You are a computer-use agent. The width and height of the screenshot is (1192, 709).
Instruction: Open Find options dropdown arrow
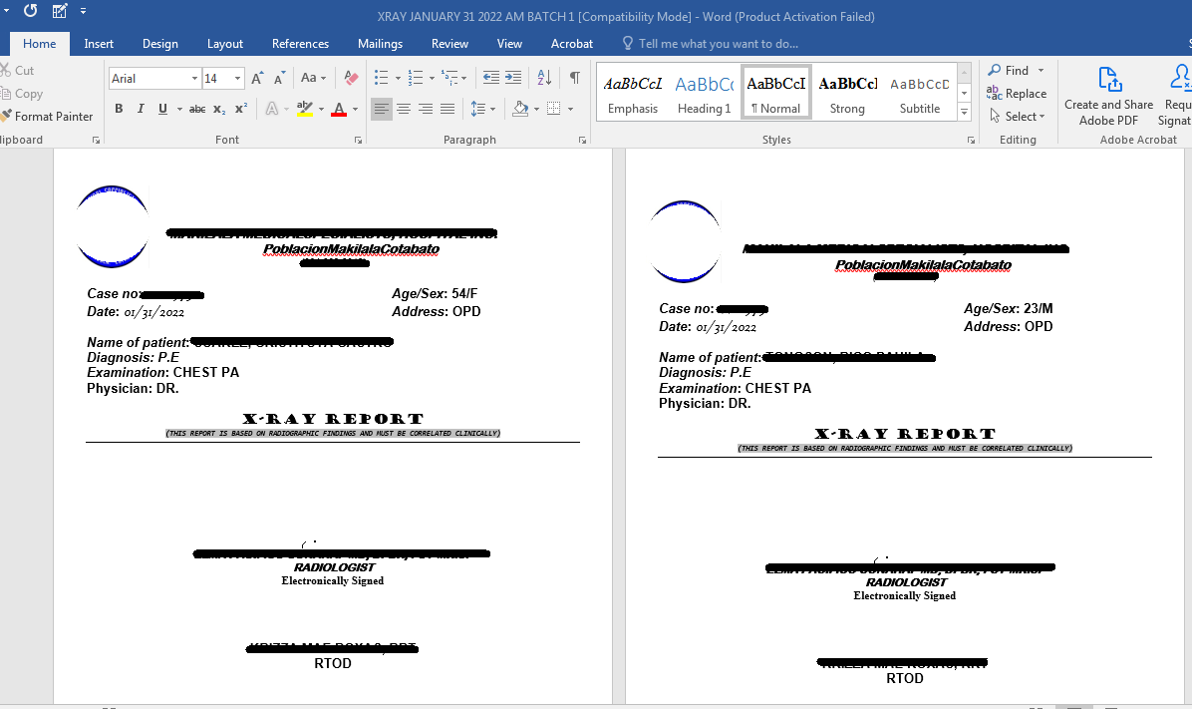pos(1041,70)
